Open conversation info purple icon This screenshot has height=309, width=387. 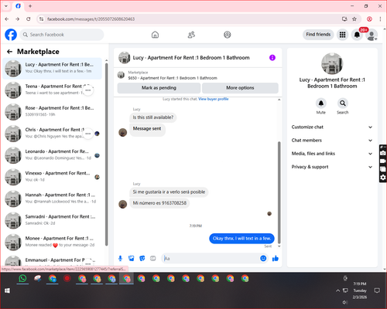click(x=272, y=58)
